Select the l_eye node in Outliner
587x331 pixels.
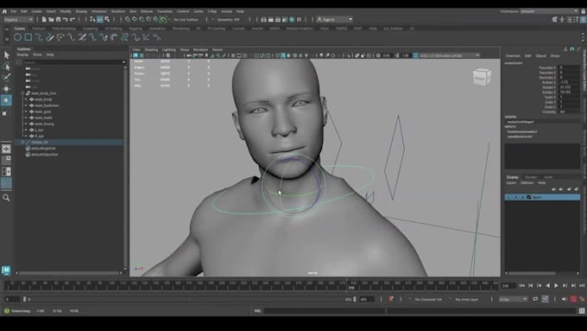(39, 130)
